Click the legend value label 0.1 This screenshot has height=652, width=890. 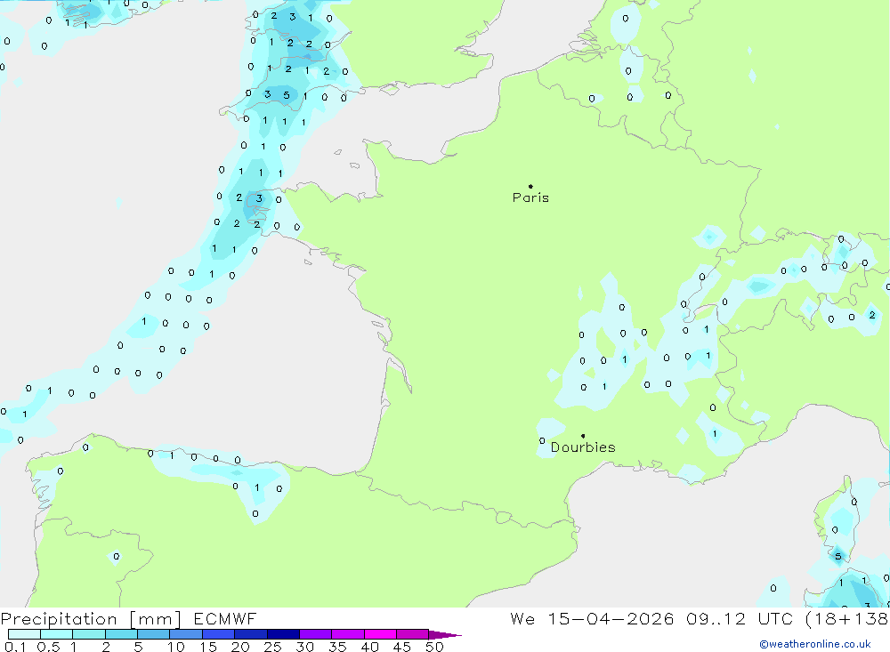pos(15,647)
